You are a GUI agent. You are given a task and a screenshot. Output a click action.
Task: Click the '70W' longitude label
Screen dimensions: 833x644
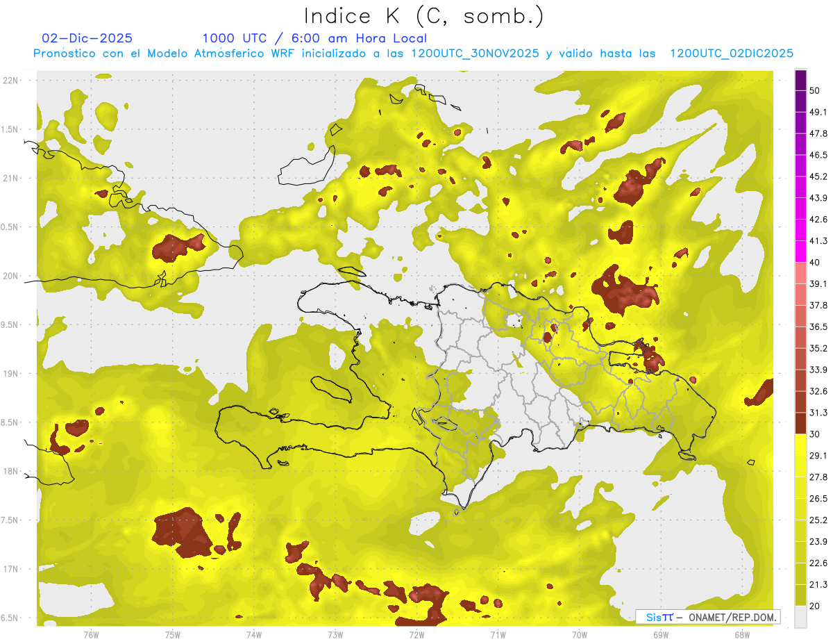tap(580, 635)
